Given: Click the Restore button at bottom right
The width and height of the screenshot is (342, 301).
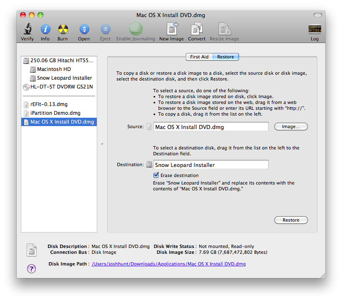Looking at the screenshot, I should click(x=291, y=220).
